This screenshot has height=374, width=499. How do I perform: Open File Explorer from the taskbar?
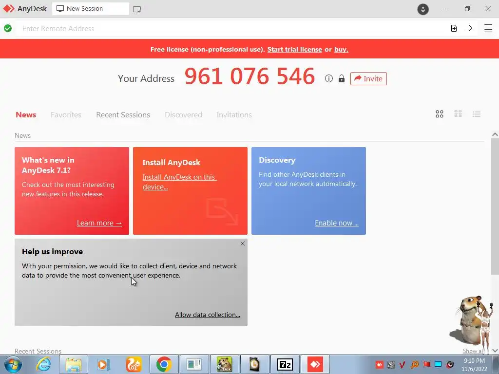click(74, 364)
